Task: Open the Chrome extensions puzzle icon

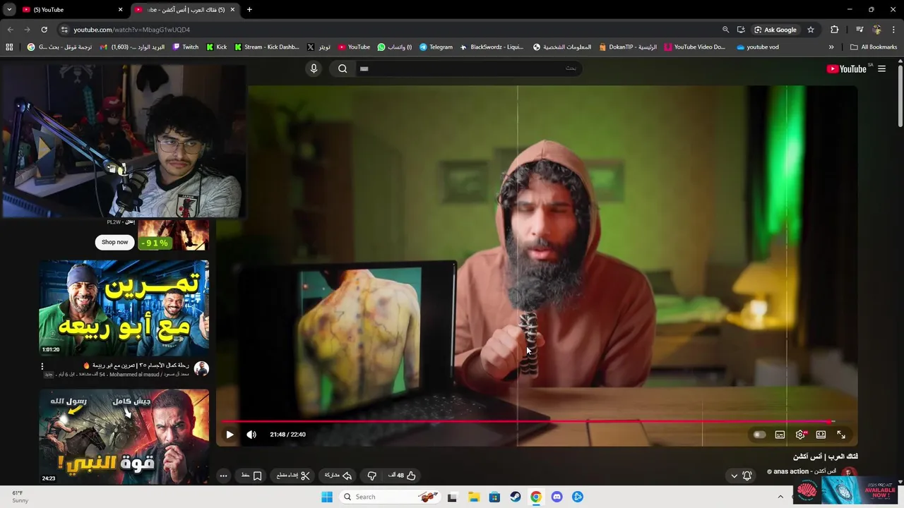Action: click(x=834, y=30)
